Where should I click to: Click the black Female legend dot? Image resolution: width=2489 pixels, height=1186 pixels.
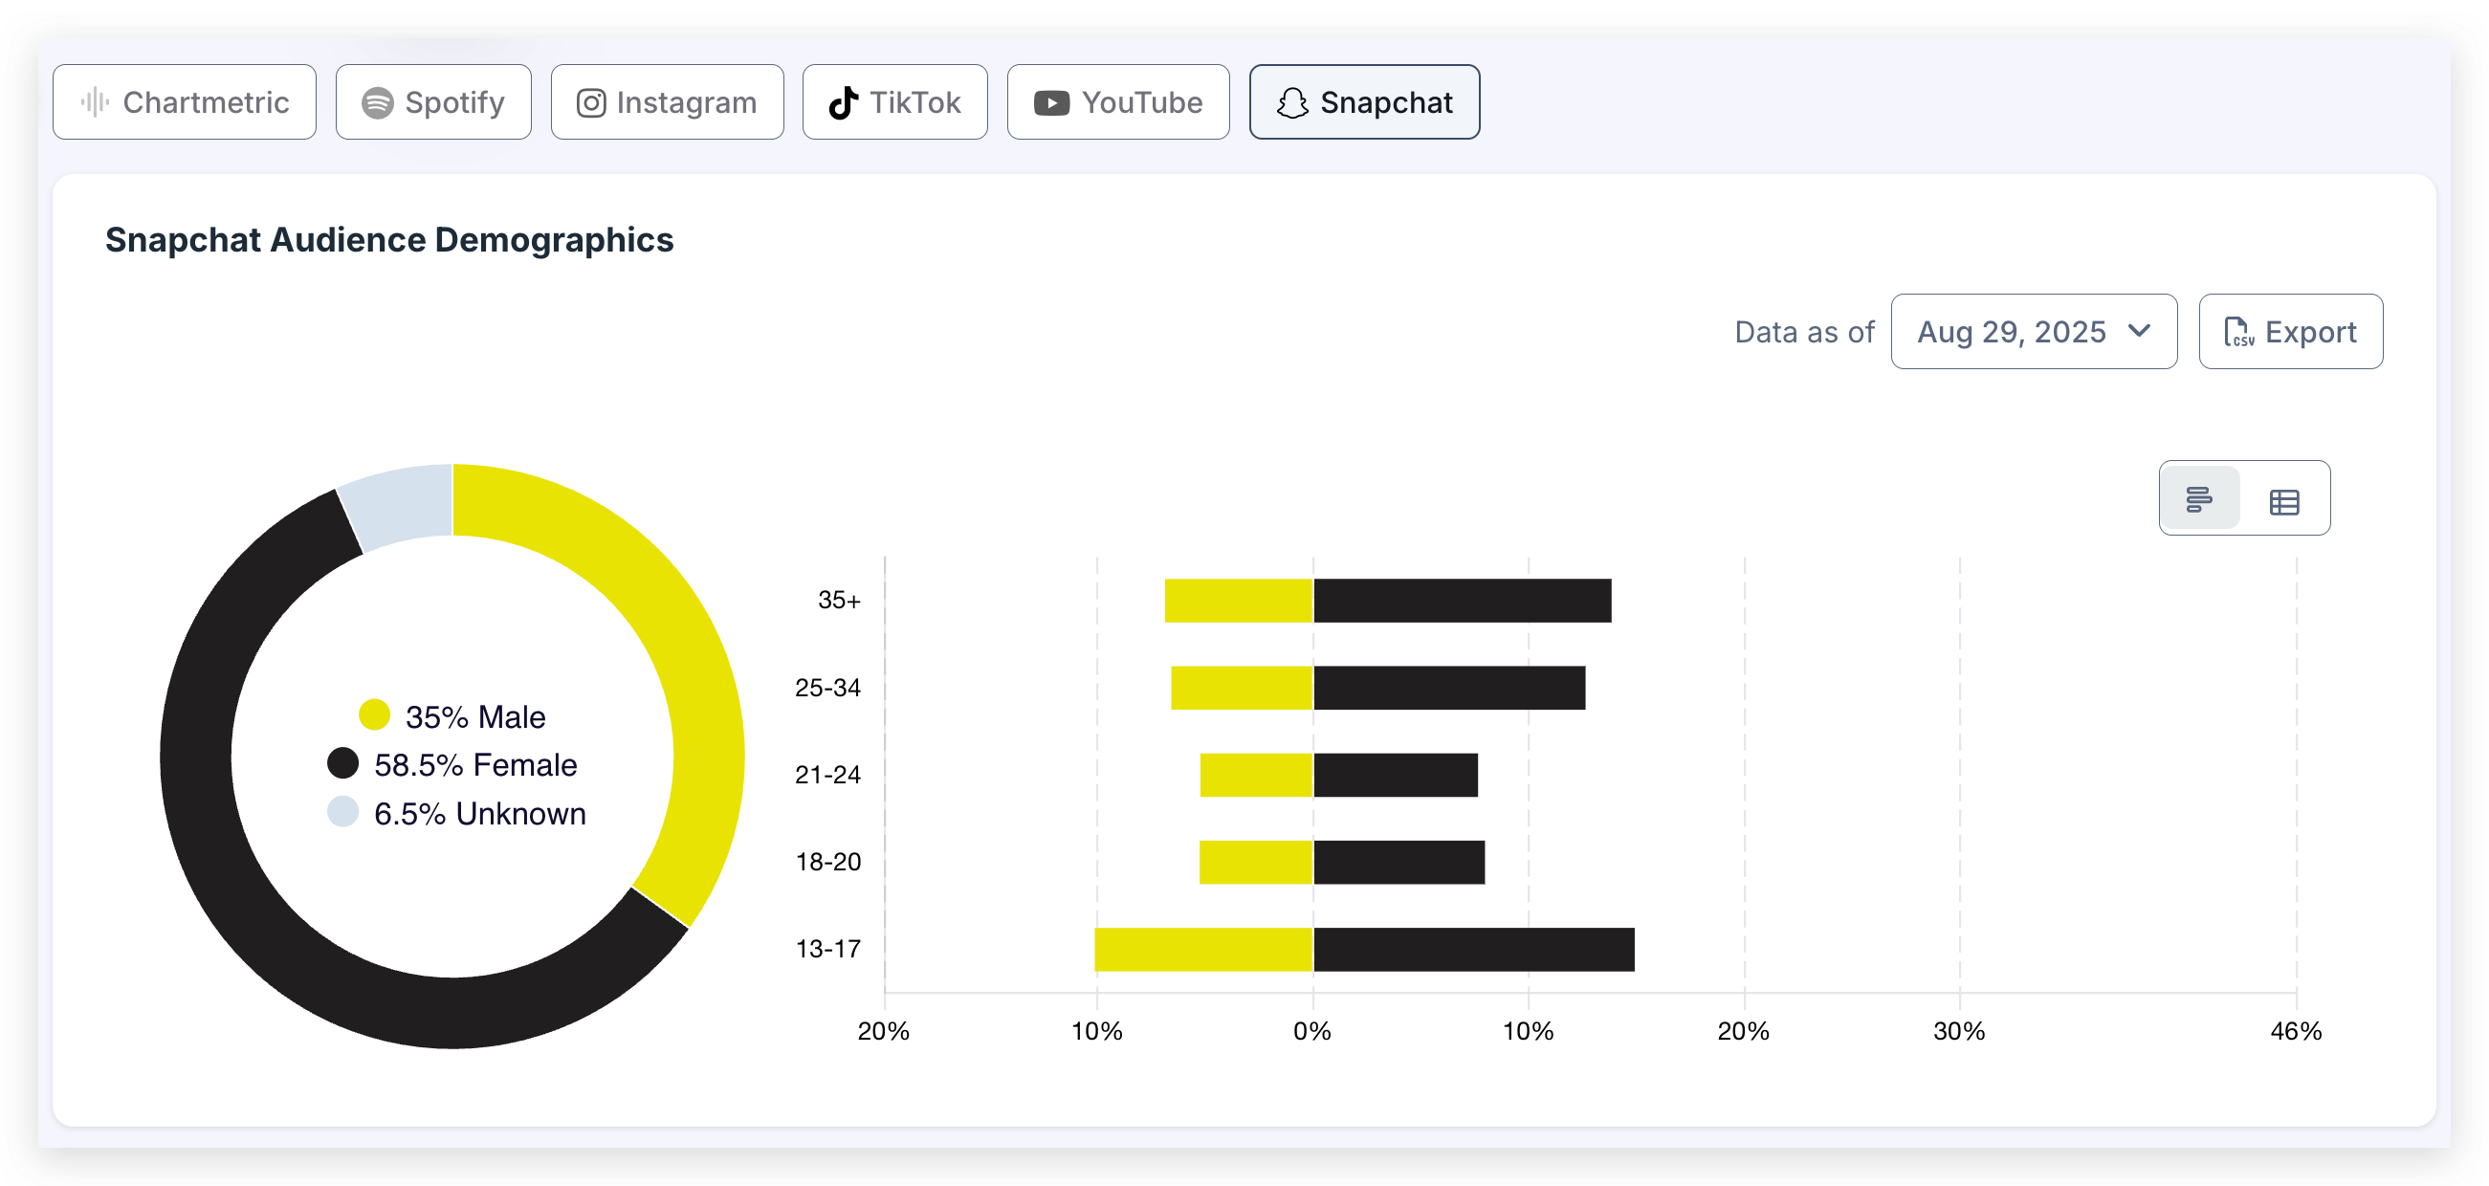343,763
